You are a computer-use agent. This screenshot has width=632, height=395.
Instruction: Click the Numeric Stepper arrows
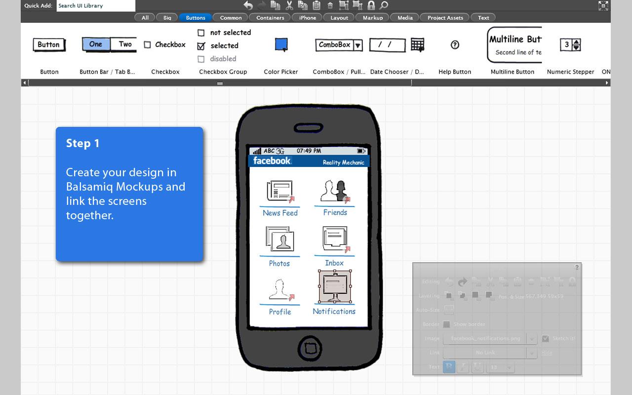[576, 45]
